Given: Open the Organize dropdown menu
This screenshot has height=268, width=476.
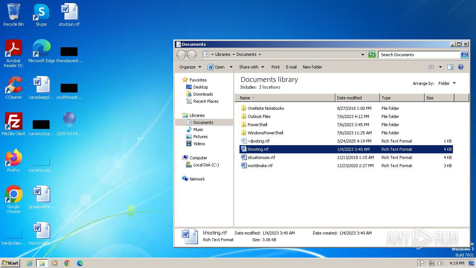Looking at the screenshot, I should pyautogui.click(x=190, y=67).
